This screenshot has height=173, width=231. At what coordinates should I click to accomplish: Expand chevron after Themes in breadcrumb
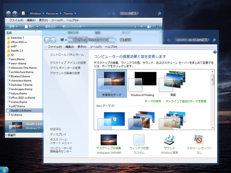click(x=75, y=13)
